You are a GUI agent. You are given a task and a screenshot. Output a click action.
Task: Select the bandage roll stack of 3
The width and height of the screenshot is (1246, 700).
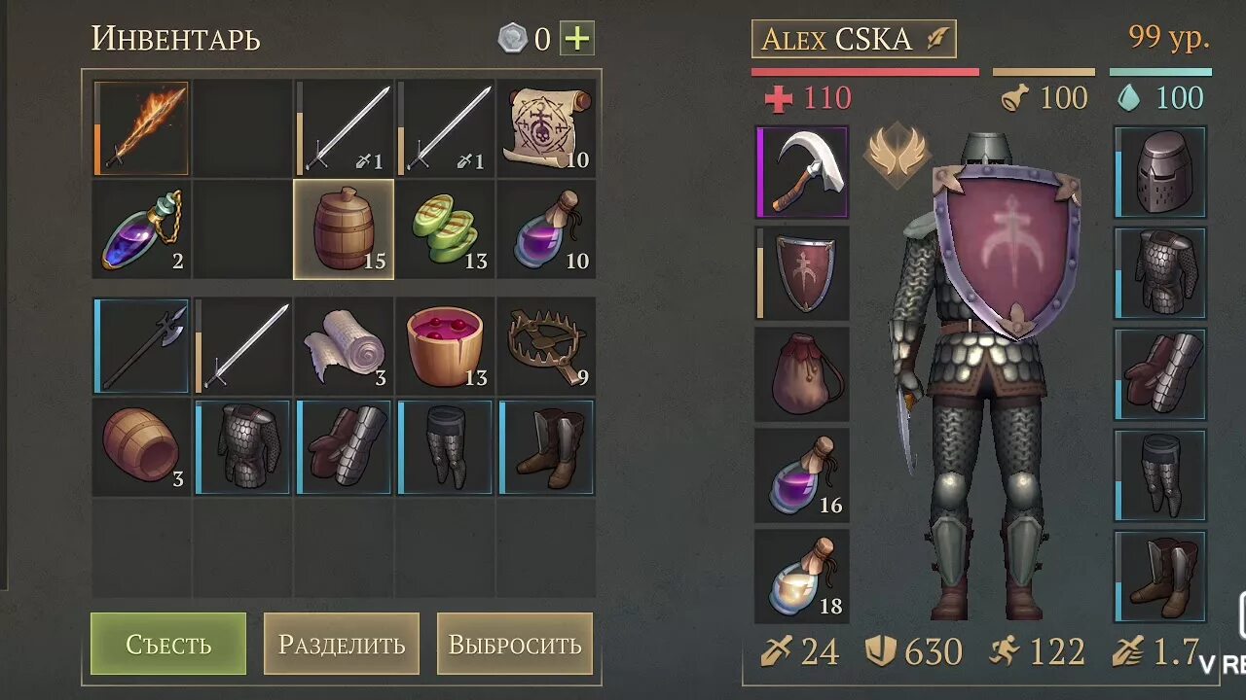[x=344, y=346]
